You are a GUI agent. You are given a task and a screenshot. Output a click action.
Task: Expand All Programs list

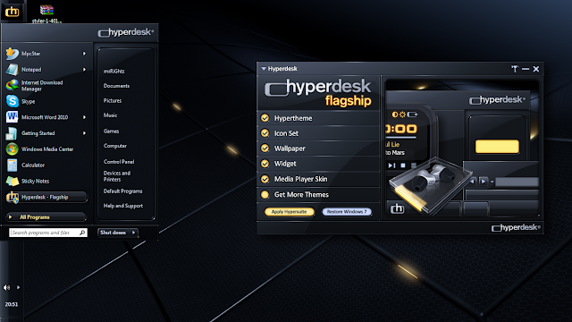[46, 216]
